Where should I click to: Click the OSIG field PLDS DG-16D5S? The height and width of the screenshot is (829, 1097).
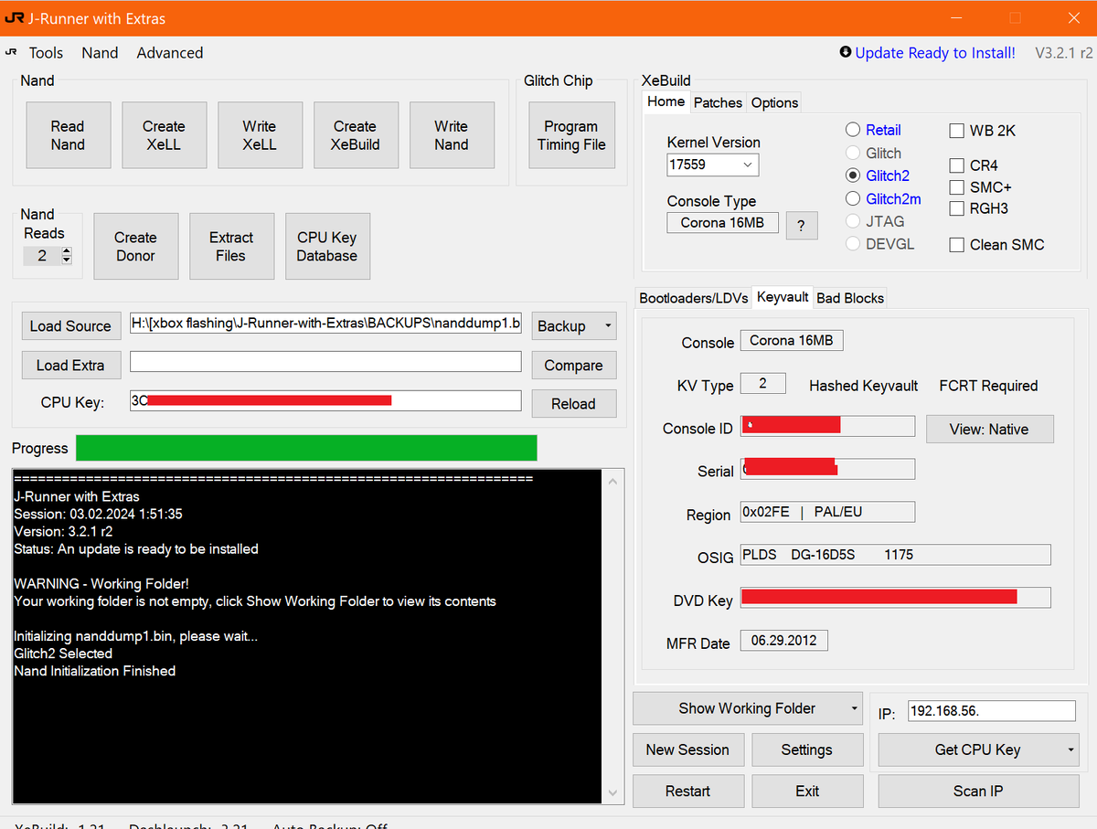click(895, 555)
